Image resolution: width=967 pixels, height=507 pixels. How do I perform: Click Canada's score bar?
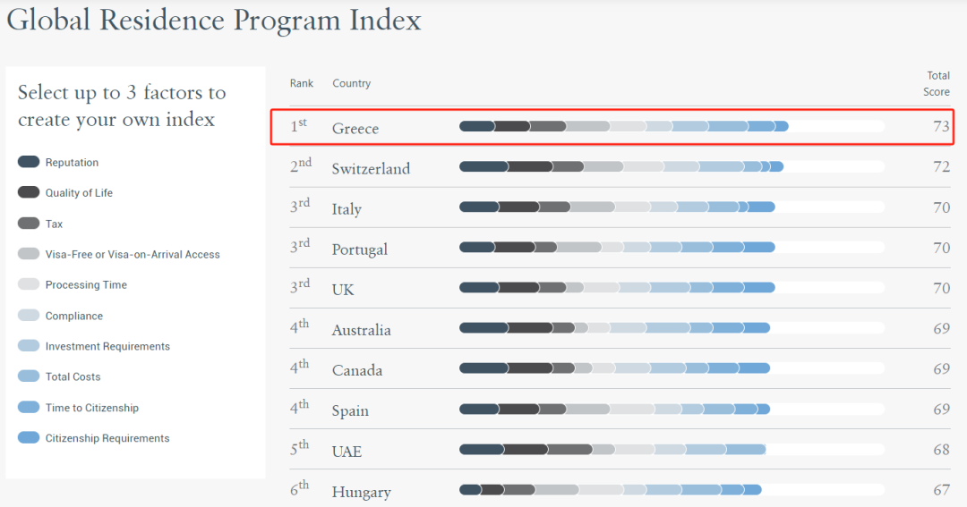[x=672, y=368]
